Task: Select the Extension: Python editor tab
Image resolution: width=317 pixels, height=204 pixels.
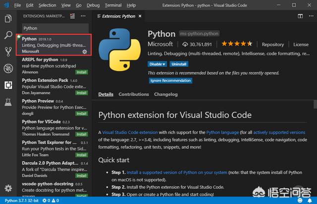Action: coord(118,16)
